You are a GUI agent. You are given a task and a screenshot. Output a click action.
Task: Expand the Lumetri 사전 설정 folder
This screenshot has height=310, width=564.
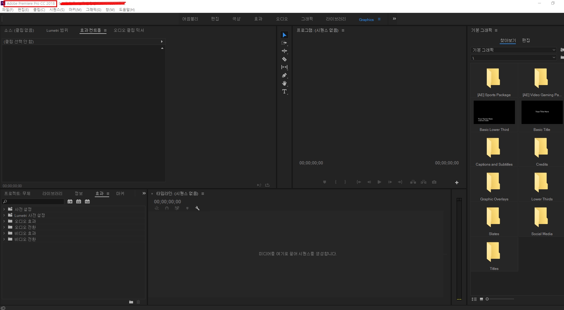pos(4,215)
